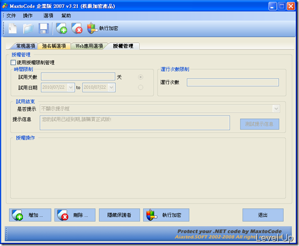299x246 pixels.
Task: Open the 文件 menu
Action: point(11,16)
